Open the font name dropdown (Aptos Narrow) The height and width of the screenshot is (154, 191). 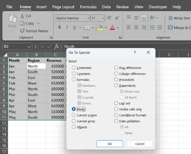(x=88, y=18)
